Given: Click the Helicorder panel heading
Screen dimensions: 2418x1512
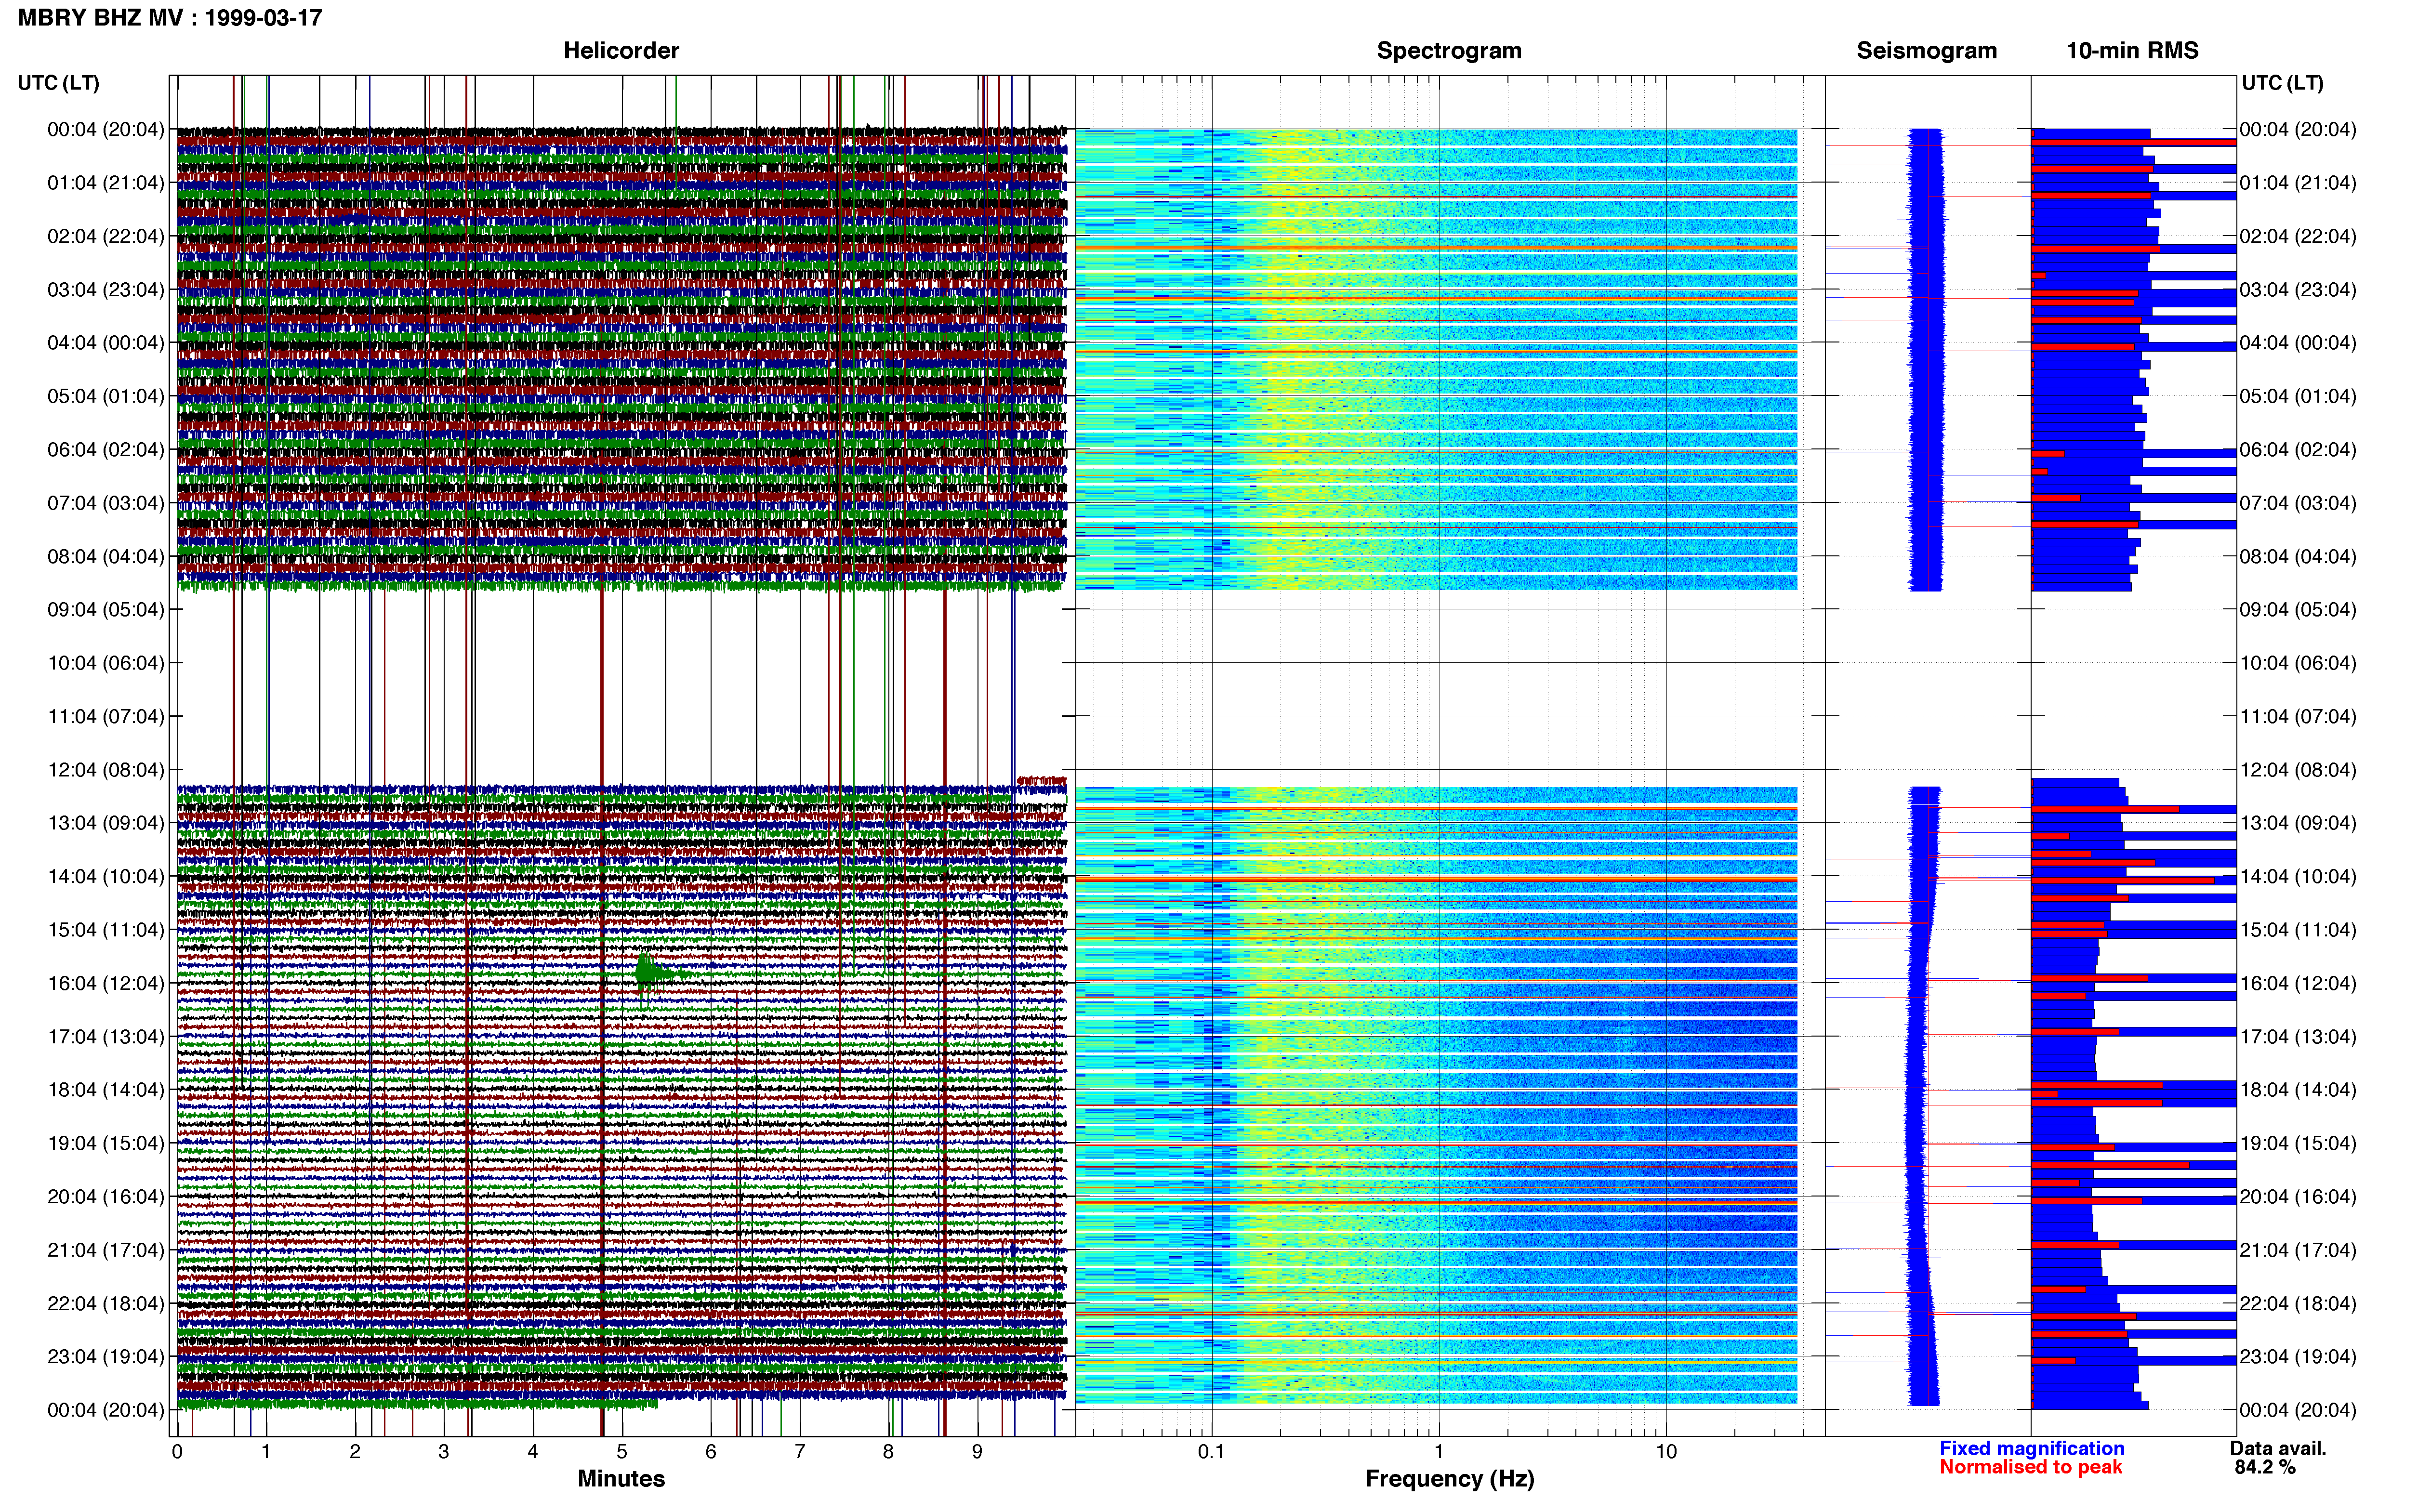Looking at the screenshot, I should click(x=621, y=50).
